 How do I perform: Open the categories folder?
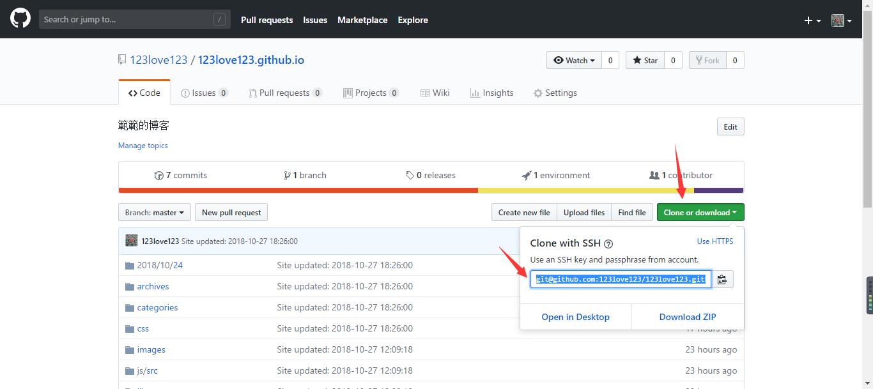(x=157, y=307)
